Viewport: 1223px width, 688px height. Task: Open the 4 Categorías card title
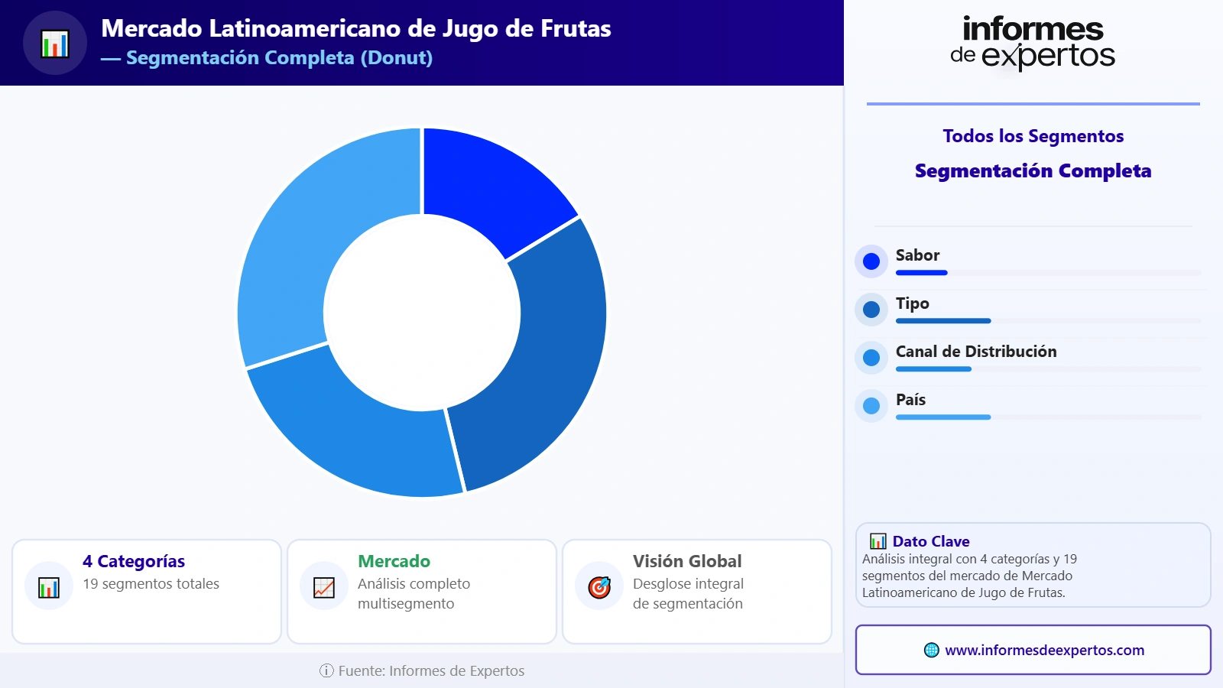tap(134, 561)
